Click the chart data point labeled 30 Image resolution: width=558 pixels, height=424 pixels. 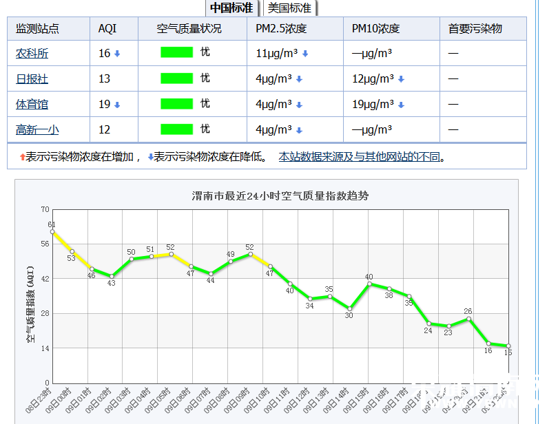(x=350, y=309)
